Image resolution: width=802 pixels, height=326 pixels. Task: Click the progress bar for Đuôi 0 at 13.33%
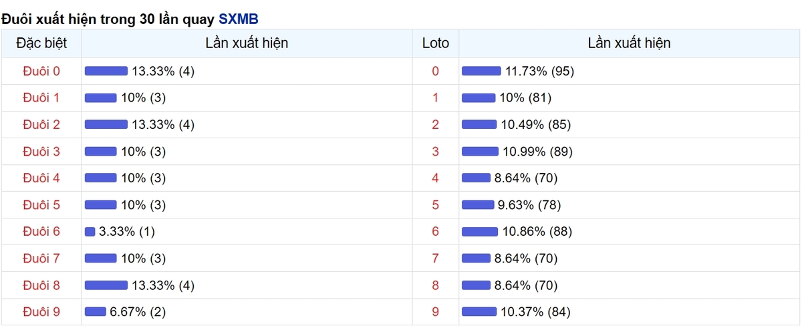(106, 71)
